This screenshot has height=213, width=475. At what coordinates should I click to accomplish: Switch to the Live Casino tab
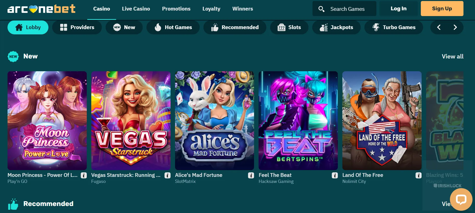tap(136, 9)
